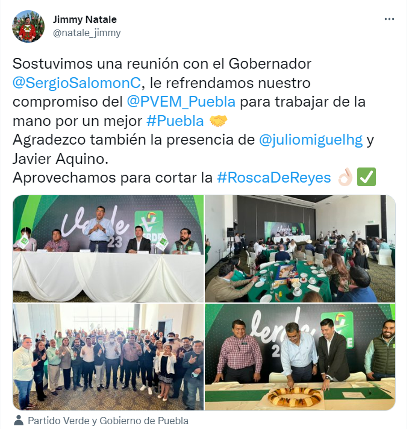Open the Jimmy Natale display name
The image size is (409, 429).
click(84, 19)
